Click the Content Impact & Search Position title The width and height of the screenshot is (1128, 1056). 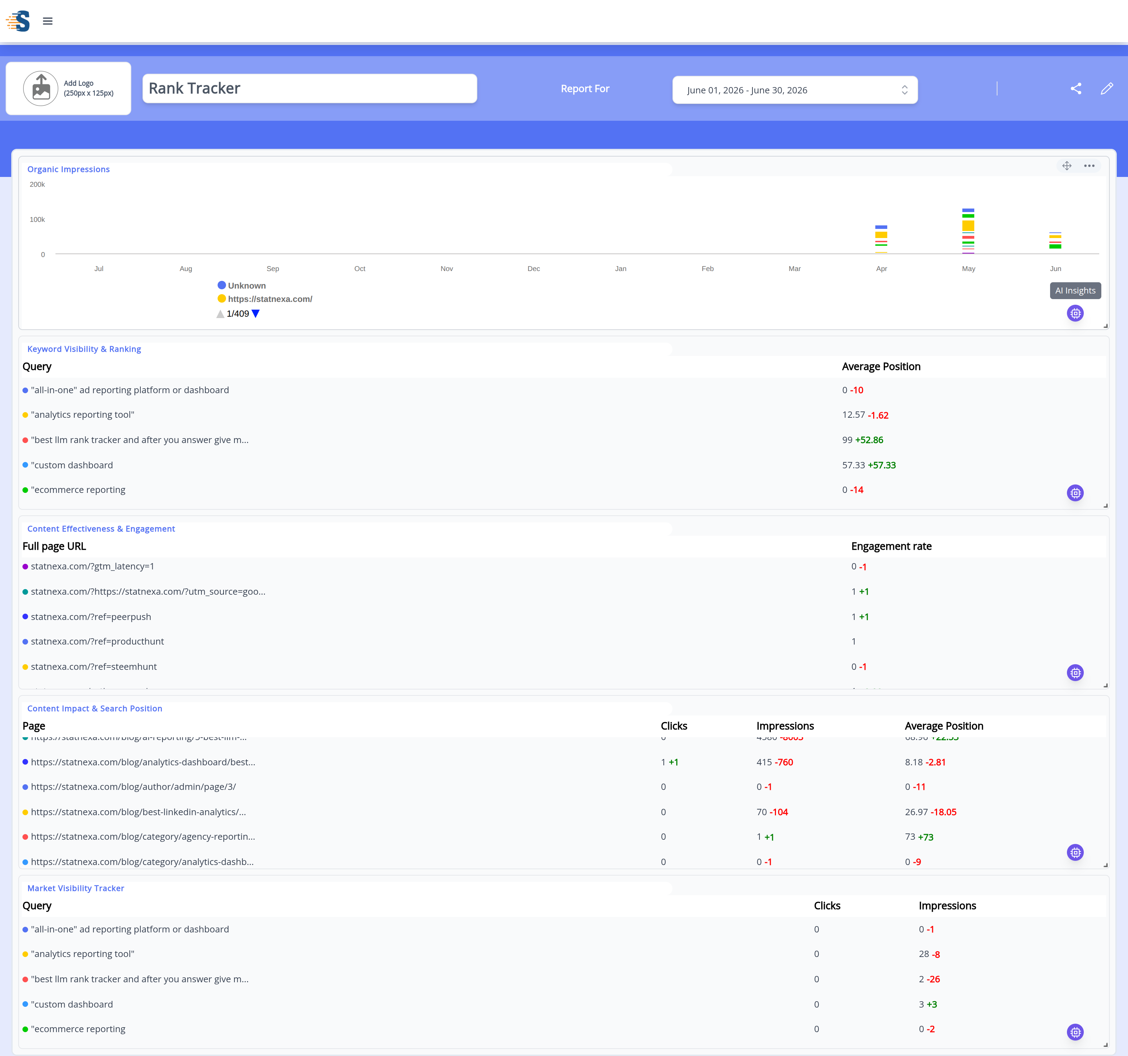pyautogui.click(x=95, y=708)
